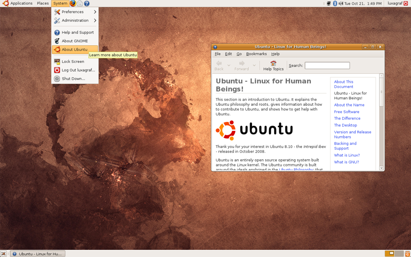Click inside the Search field
The height and width of the screenshot is (257, 411).
point(327,65)
